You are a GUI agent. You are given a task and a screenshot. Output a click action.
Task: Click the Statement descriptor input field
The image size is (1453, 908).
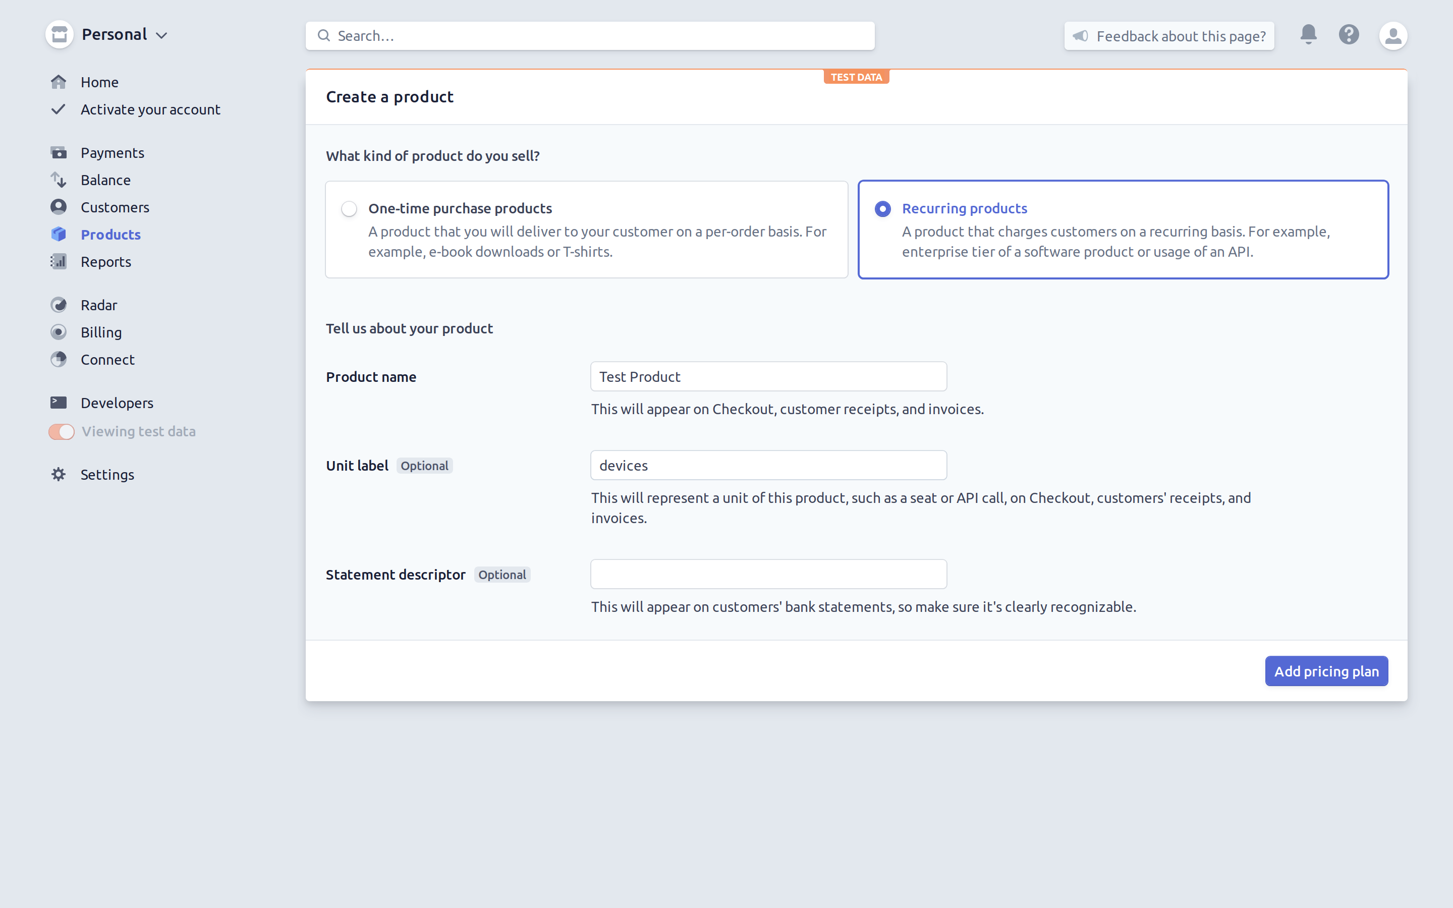coord(769,573)
